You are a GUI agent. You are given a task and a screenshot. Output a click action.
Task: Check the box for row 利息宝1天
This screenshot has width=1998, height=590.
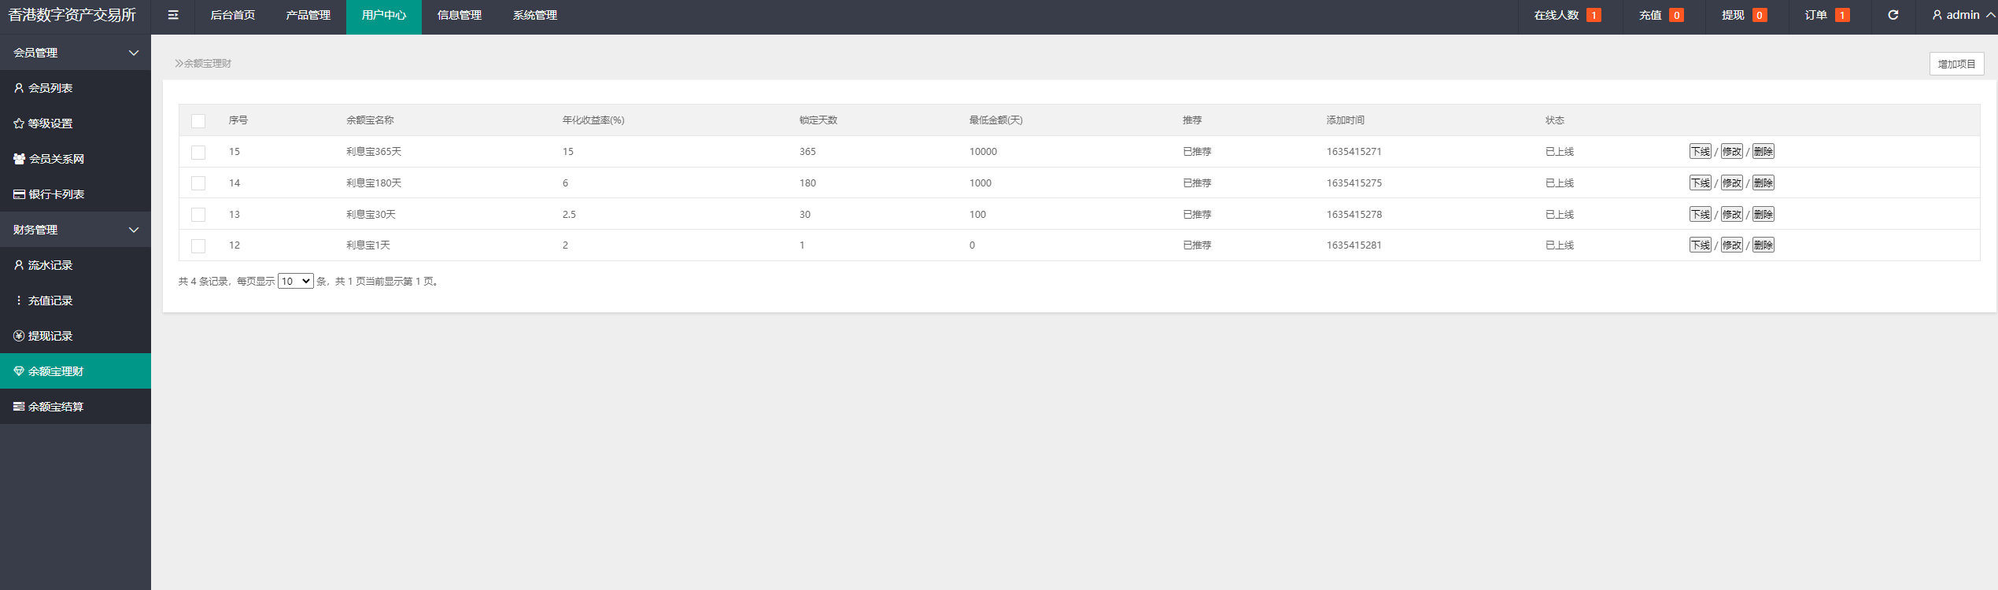point(198,246)
